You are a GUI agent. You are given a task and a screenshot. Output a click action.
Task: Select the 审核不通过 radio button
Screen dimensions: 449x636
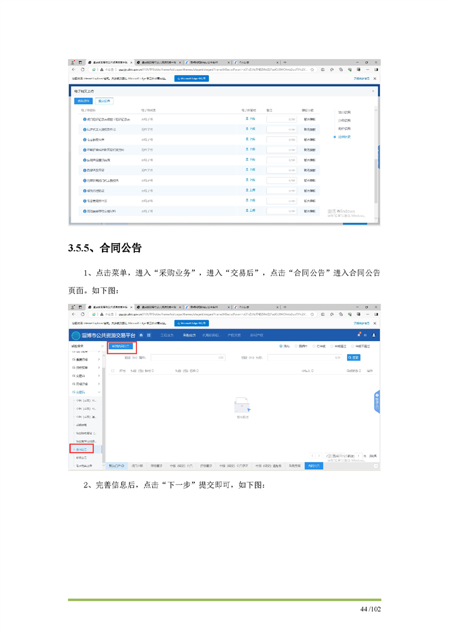(x=353, y=345)
